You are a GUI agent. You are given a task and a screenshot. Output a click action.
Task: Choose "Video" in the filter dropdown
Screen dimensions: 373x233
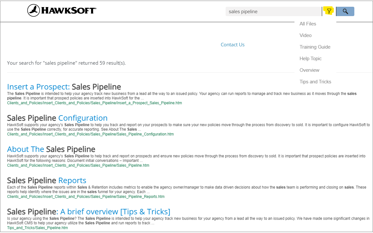click(305, 35)
